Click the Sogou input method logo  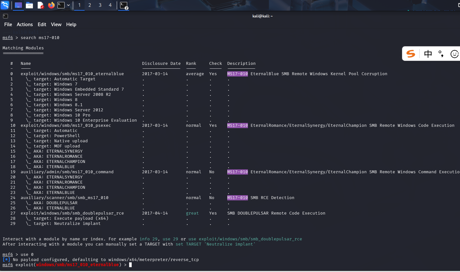(411, 54)
